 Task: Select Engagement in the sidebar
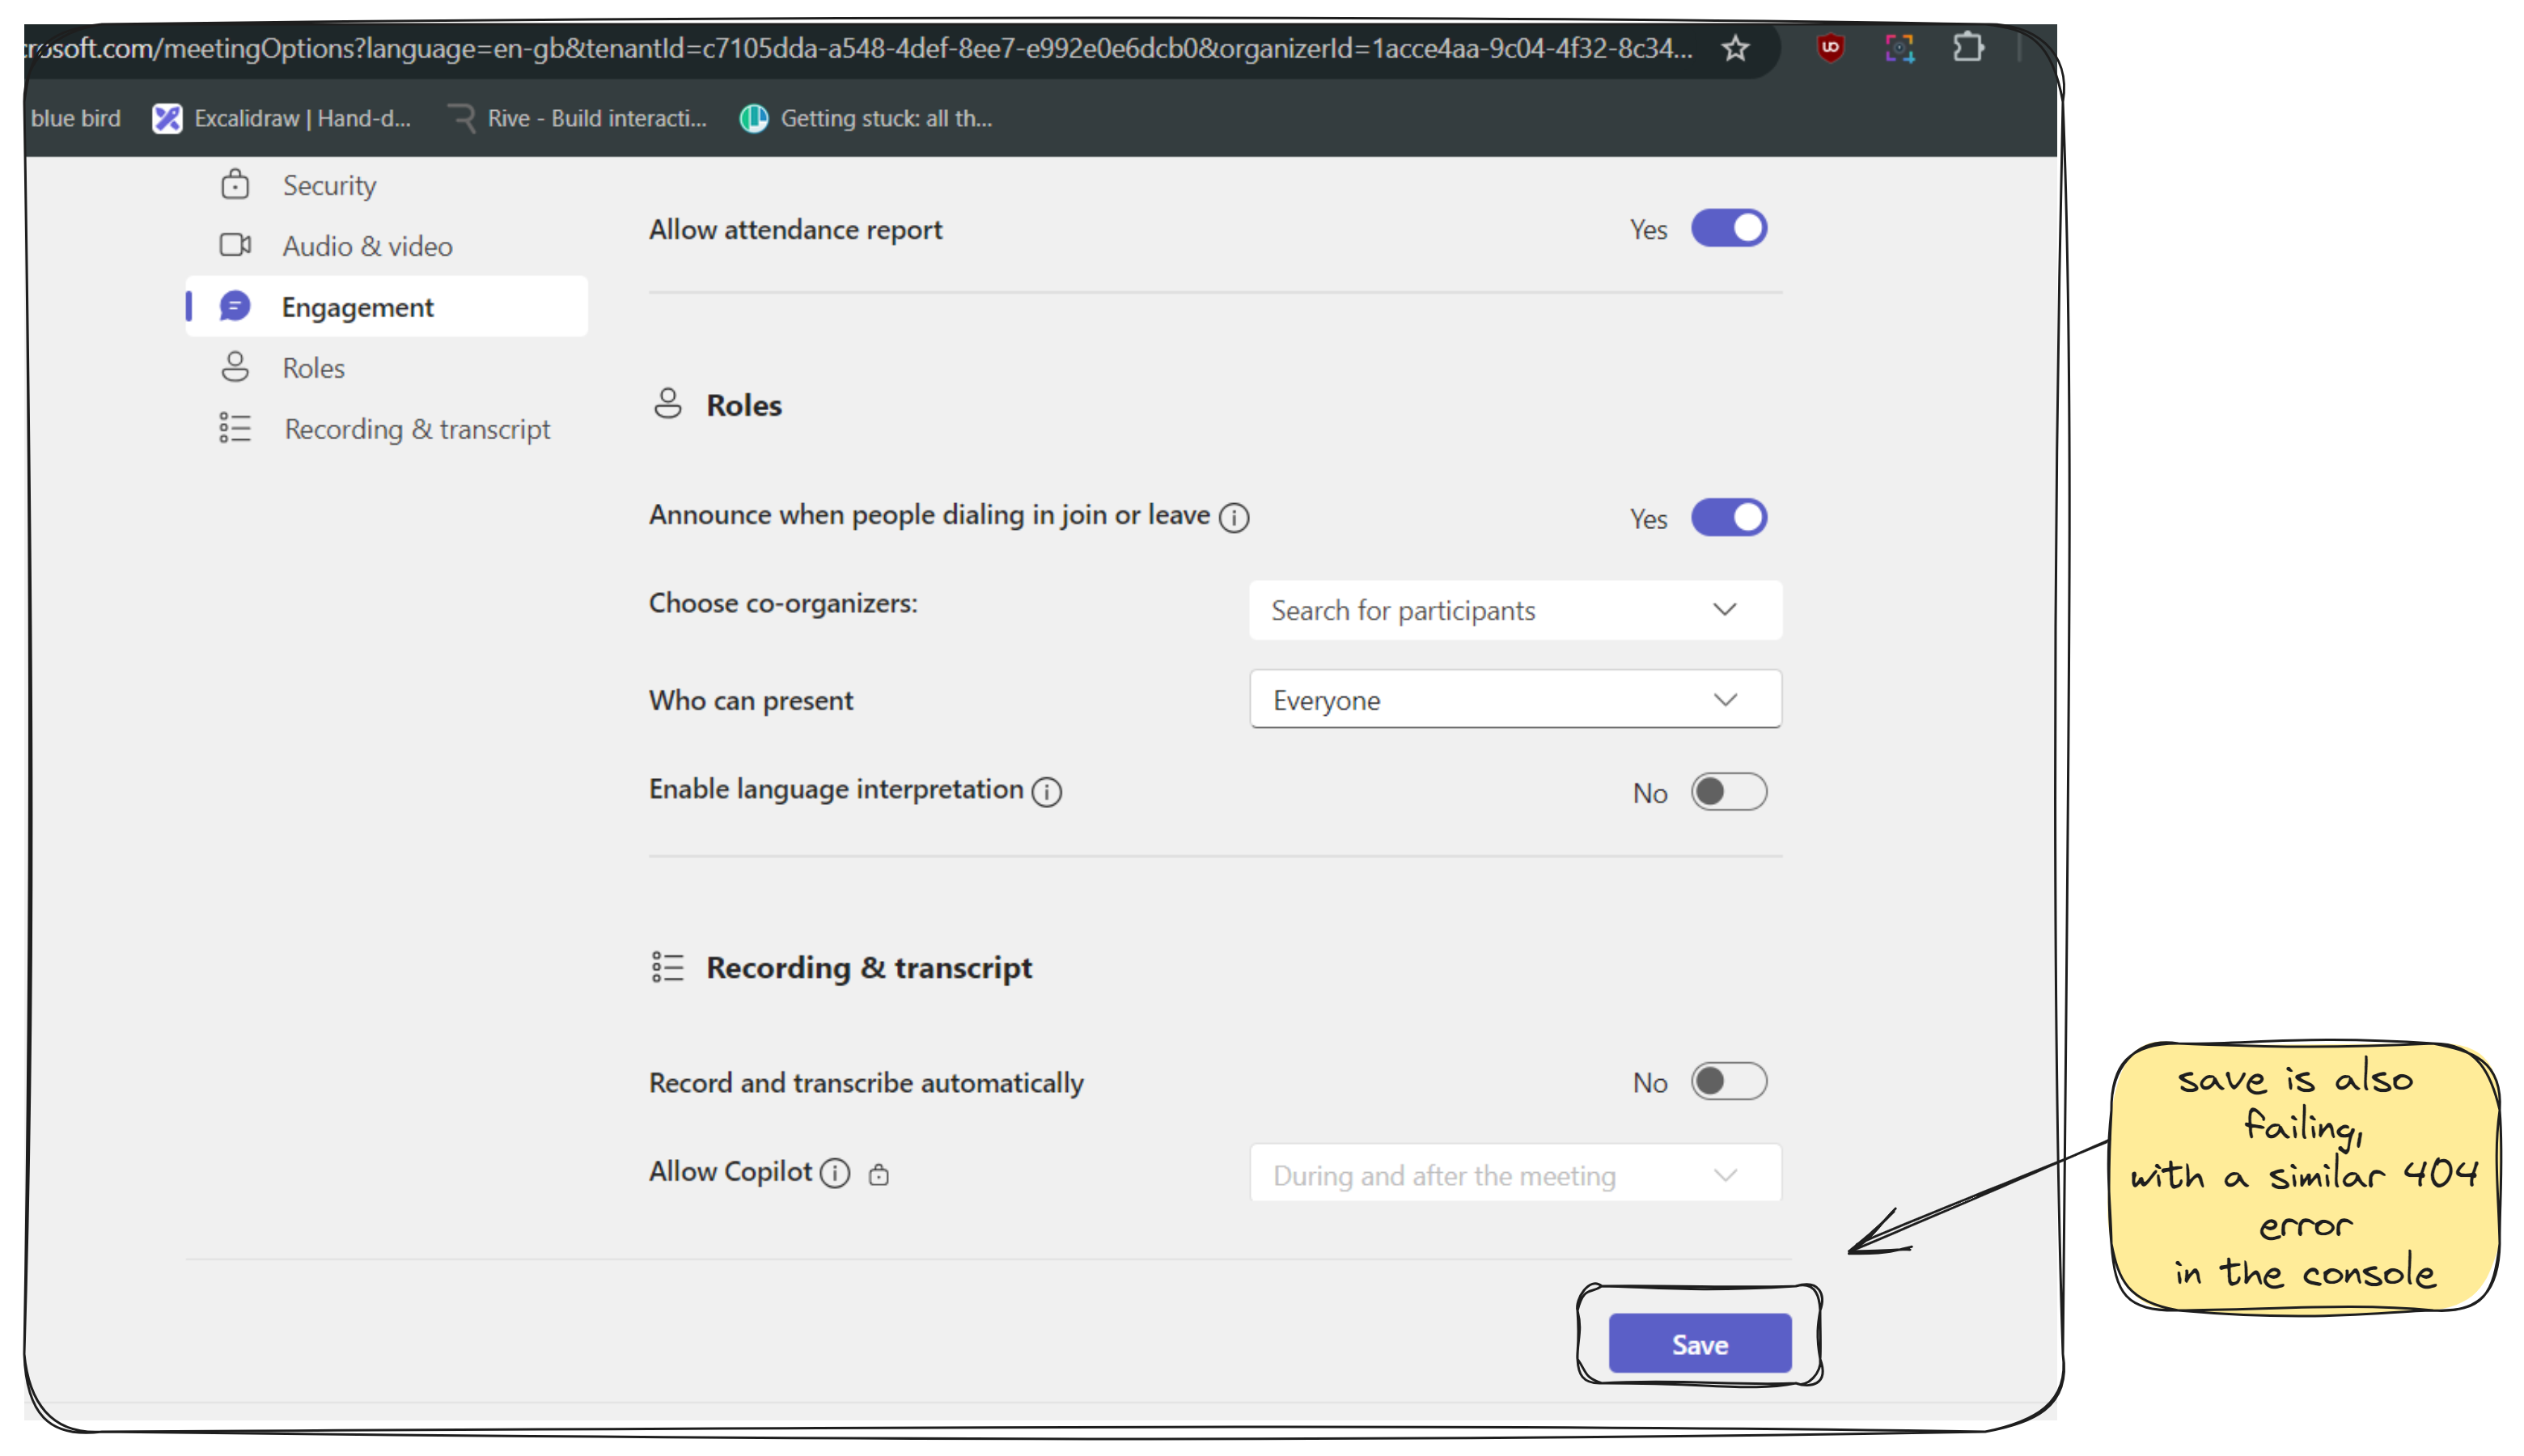click(x=386, y=306)
